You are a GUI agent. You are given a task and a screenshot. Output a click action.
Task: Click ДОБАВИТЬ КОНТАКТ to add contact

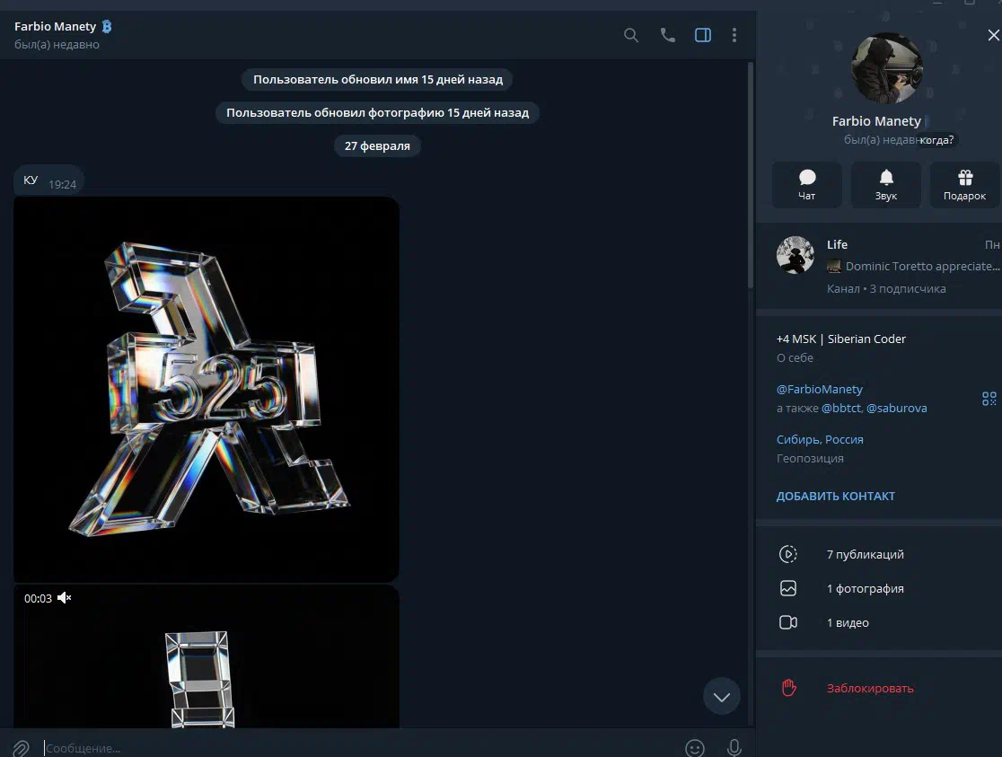[x=835, y=496]
